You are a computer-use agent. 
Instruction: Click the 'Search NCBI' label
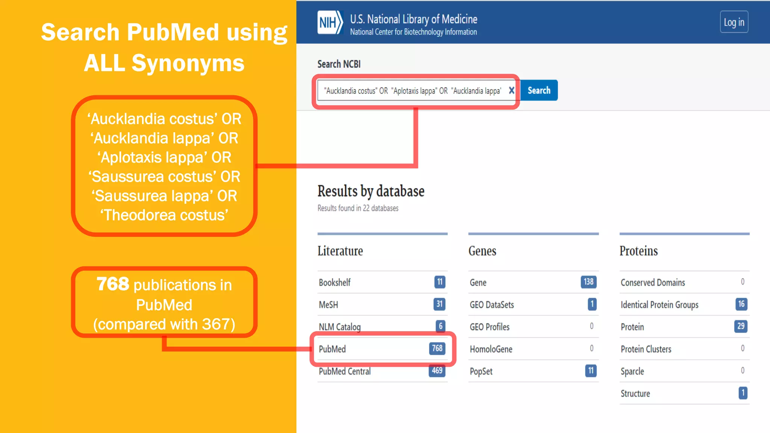(339, 64)
